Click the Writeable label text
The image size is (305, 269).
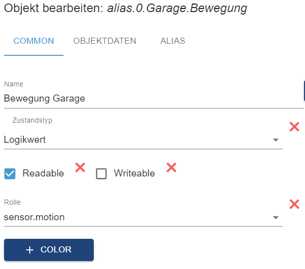pos(134,173)
